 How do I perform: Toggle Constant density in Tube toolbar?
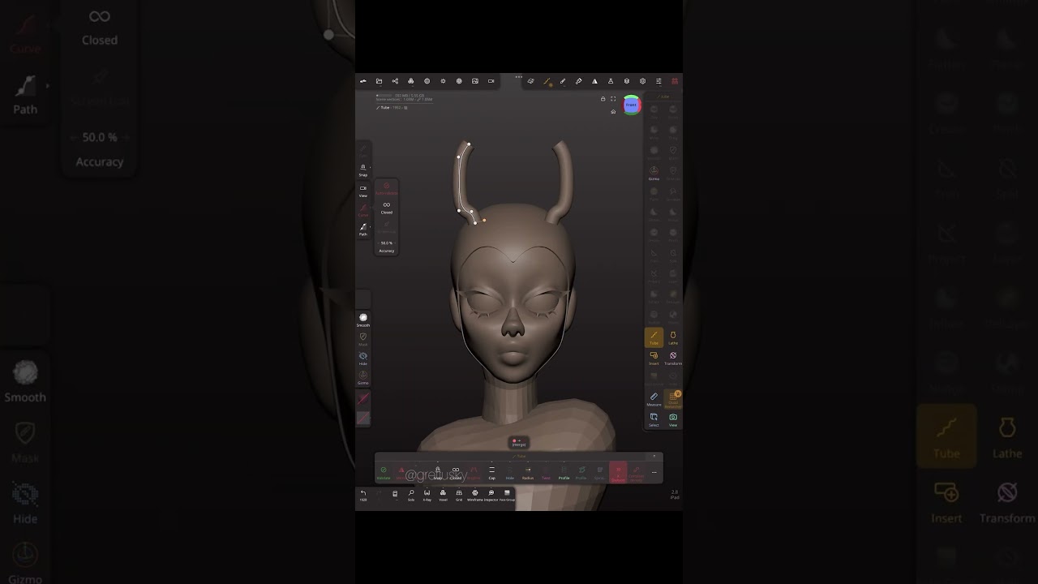coord(637,472)
